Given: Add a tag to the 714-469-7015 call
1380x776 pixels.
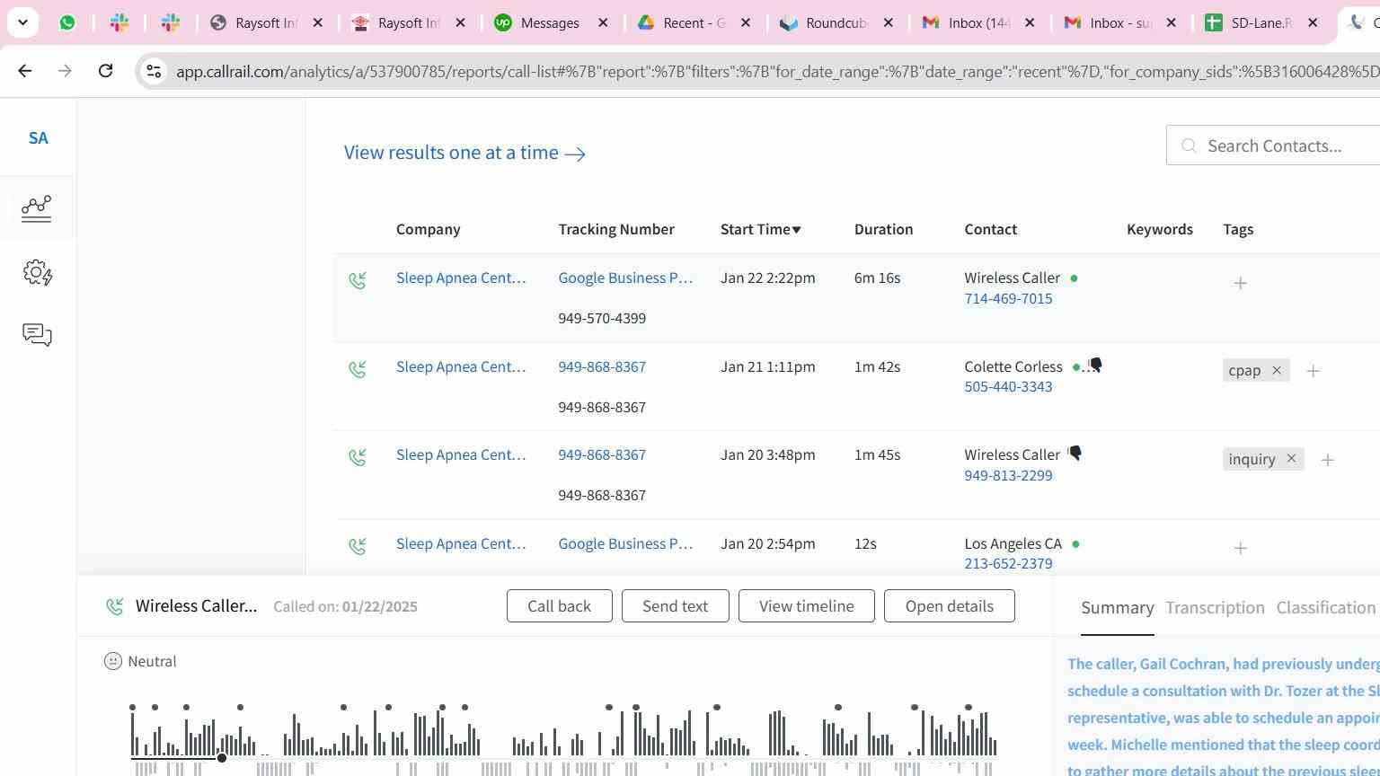Looking at the screenshot, I should click(x=1240, y=283).
